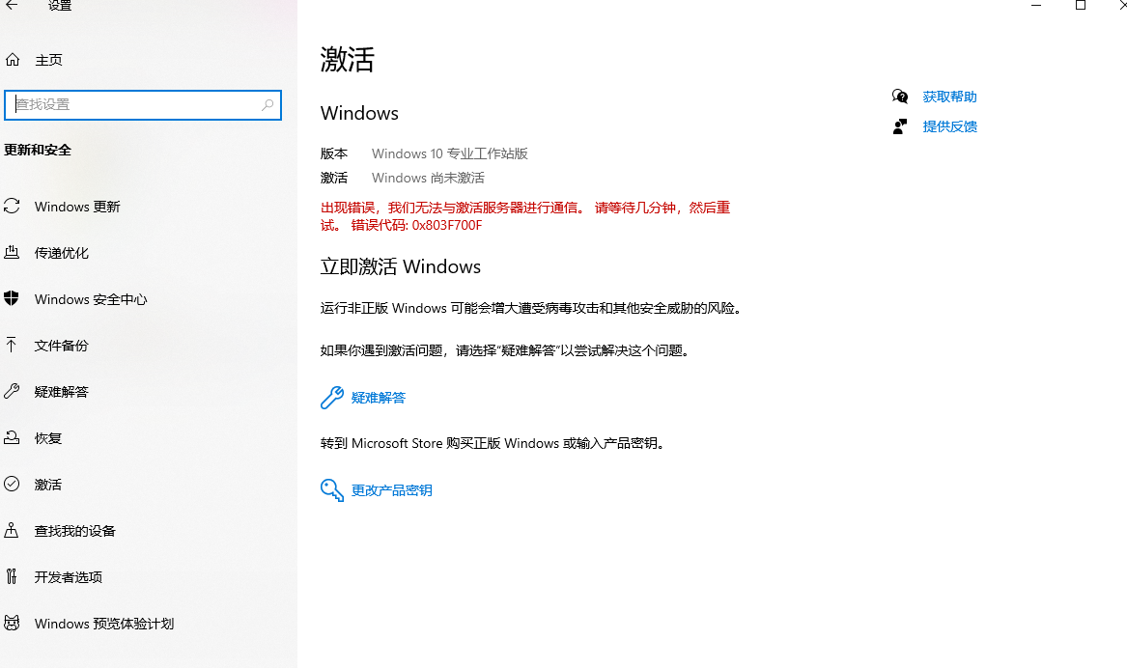
Task: Click the 获取帮助 chat bubble icon
Action: point(900,97)
